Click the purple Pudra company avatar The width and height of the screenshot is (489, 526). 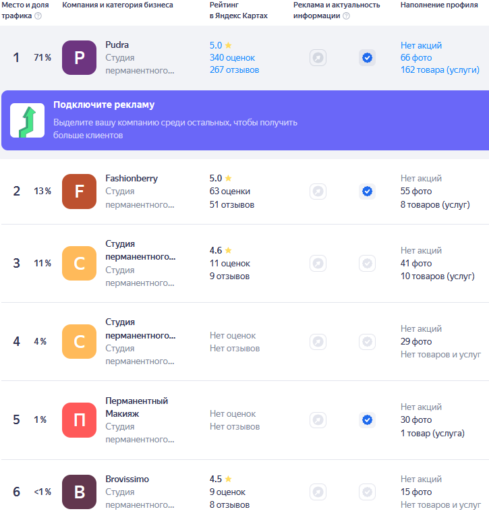coord(79,58)
